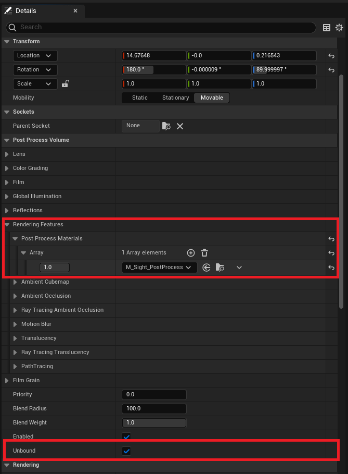Click the Search input field
Viewport: 348px width, 474px height.
161,27
